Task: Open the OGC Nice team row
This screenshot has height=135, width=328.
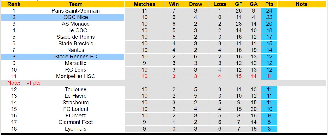Action: (x=76, y=17)
